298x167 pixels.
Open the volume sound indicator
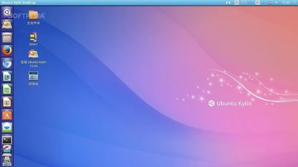pos(277,3)
